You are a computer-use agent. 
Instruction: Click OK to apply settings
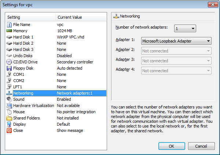point(172,146)
